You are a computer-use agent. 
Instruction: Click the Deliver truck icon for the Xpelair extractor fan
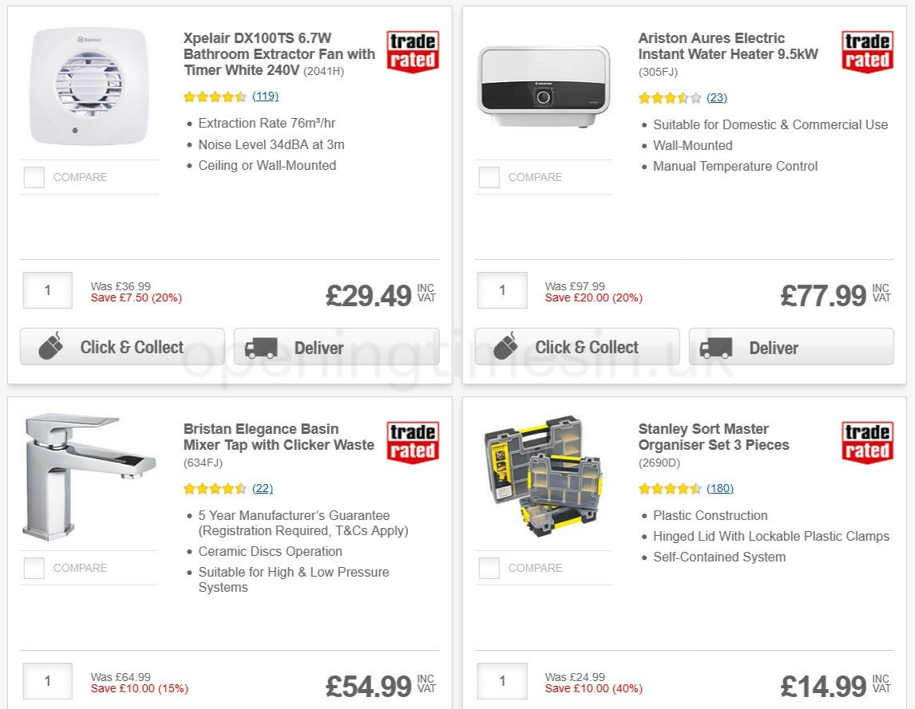(x=261, y=348)
